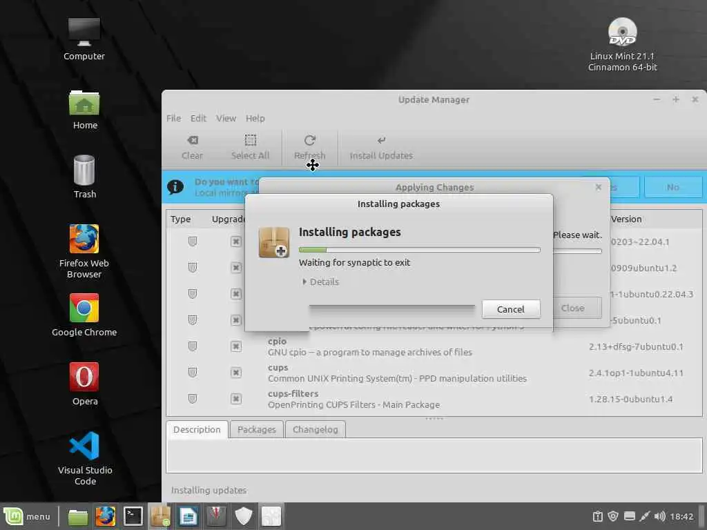Toggle upgrade checkbox in the 0203~22.04.1 row
The width and height of the screenshot is (707, 530).
[236, 242]
